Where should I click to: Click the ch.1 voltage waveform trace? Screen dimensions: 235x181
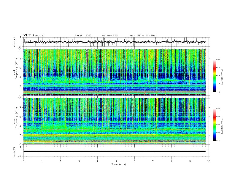tap(114, 42)
